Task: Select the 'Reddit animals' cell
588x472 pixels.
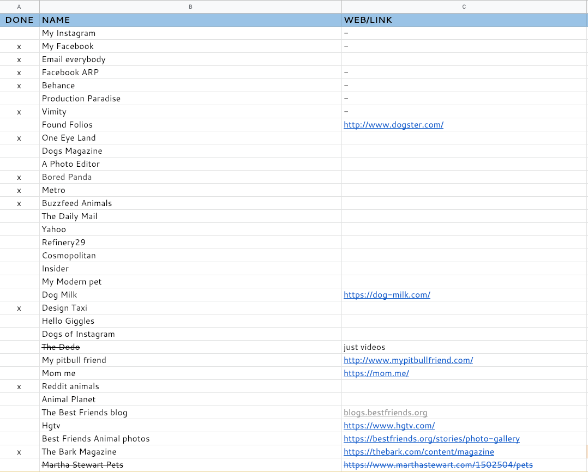Action: click(x=190, y=386)
